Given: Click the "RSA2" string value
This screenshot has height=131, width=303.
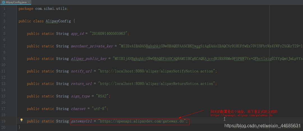Looking at the screenshot, I should pyautogui.click(x=102, y=96).
